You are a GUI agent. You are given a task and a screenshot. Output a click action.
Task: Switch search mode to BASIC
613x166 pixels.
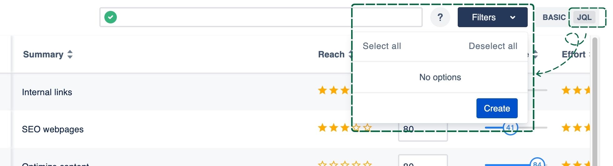[554, 17]
